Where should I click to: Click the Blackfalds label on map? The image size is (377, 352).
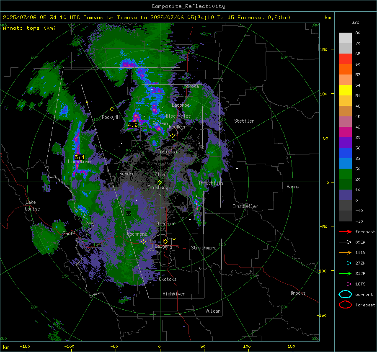pos(178,116)
